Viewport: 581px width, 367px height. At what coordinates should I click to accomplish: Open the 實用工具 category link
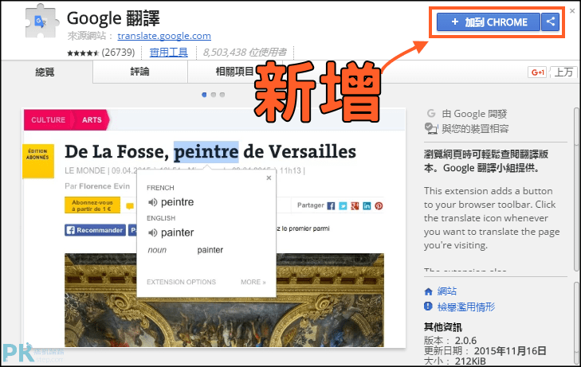[x=169, y=53]
